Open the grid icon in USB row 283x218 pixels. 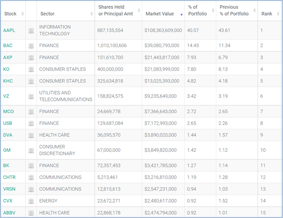31,123
